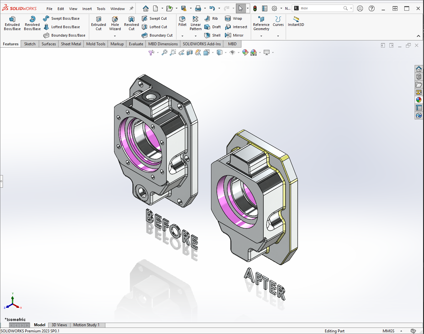Click Zoom to Fit icon
The height and width of the screenshot is (334, 424).
pyautogui.click(x=164, y=52)
